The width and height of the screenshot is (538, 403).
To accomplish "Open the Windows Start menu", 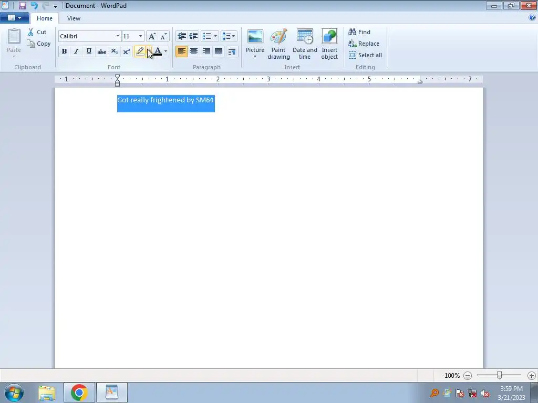I will click(14, 393).
